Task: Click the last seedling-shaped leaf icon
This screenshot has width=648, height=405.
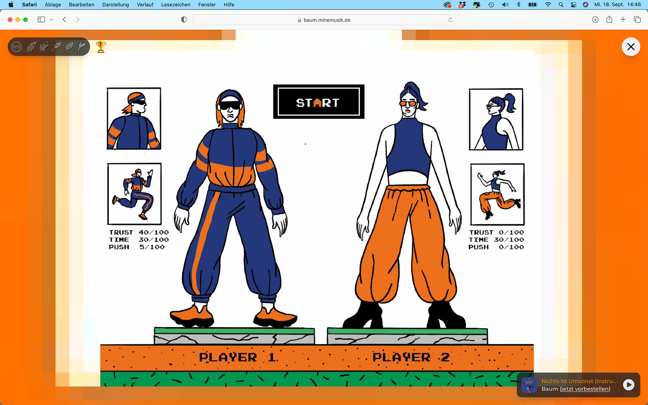Action: (81, 47)
